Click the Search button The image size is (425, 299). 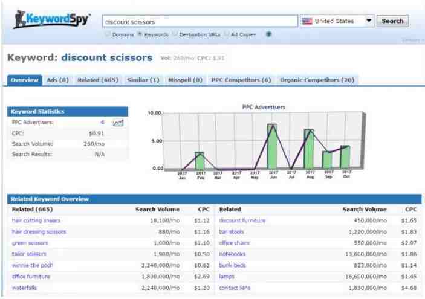pos(392,21)
